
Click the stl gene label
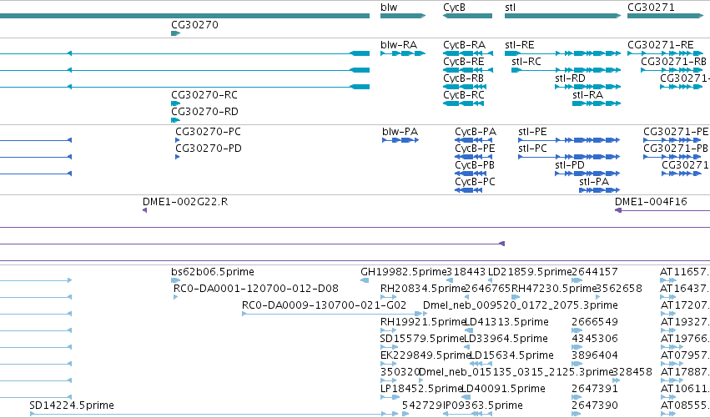510,8
